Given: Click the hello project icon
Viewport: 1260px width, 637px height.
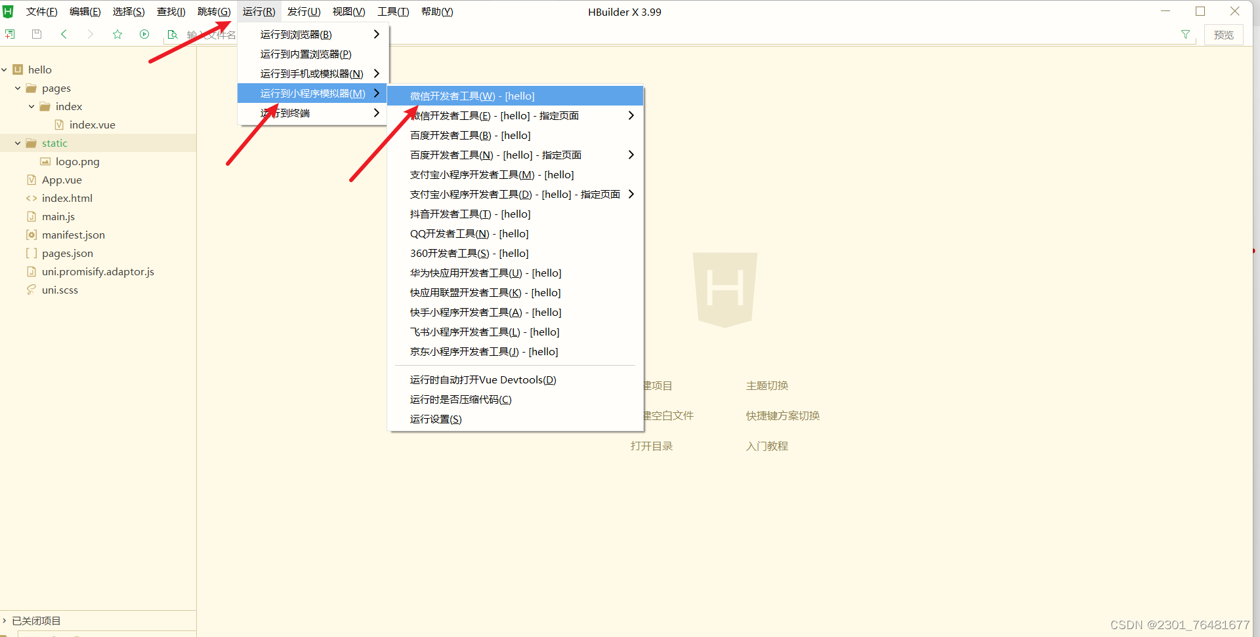Looking at the screenshot, I should 18,69.
